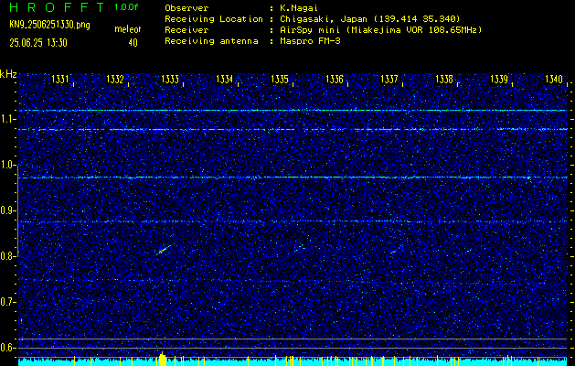Viewport: 575px width, 366px height.
Task: Click the 1.0 kHz axis label
Action: click(7, 165)
